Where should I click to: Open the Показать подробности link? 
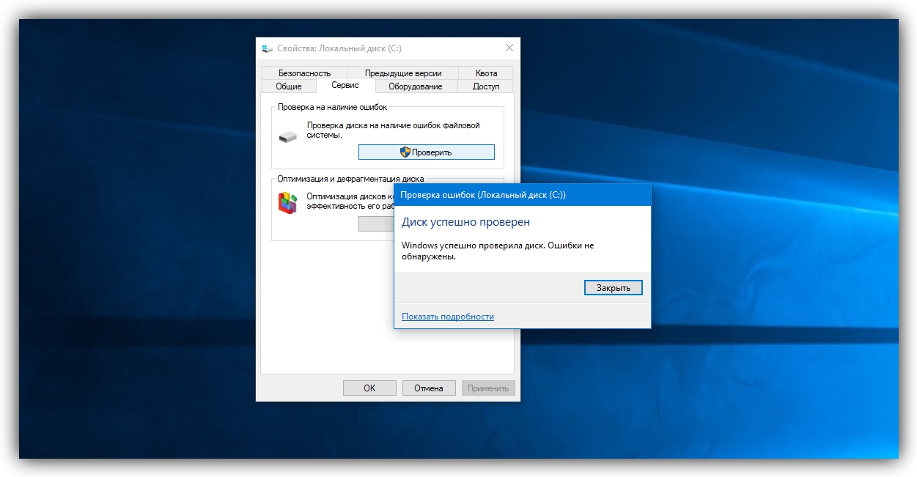coord(448,316)
